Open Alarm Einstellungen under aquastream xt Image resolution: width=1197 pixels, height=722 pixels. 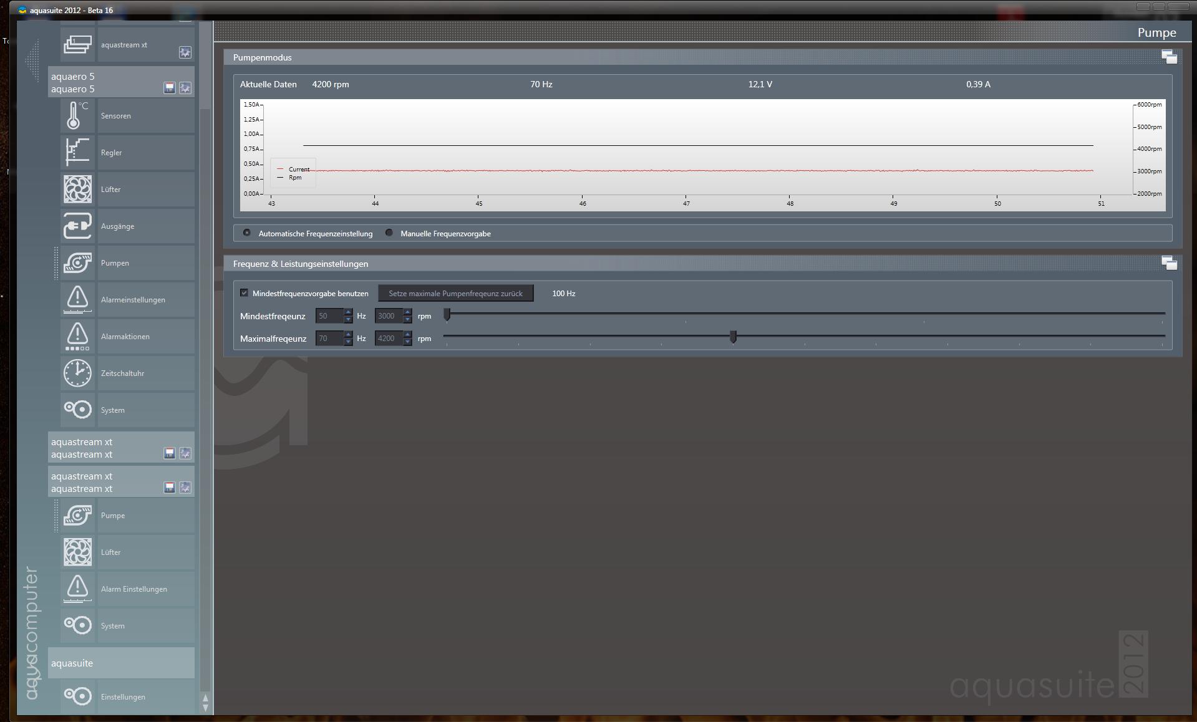coord(127,589)
